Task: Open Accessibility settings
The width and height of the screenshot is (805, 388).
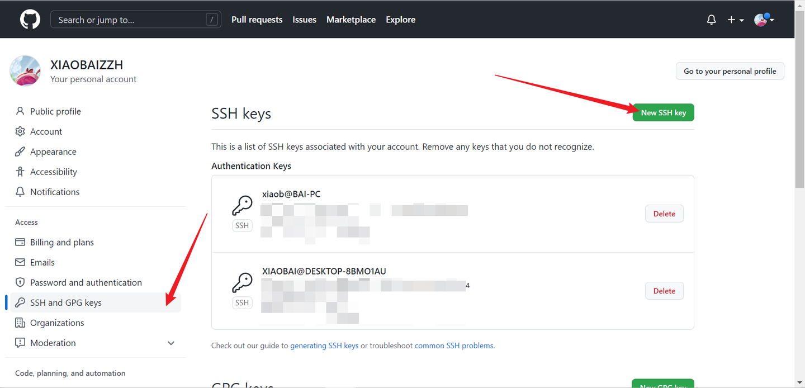Action: [54, 172]
